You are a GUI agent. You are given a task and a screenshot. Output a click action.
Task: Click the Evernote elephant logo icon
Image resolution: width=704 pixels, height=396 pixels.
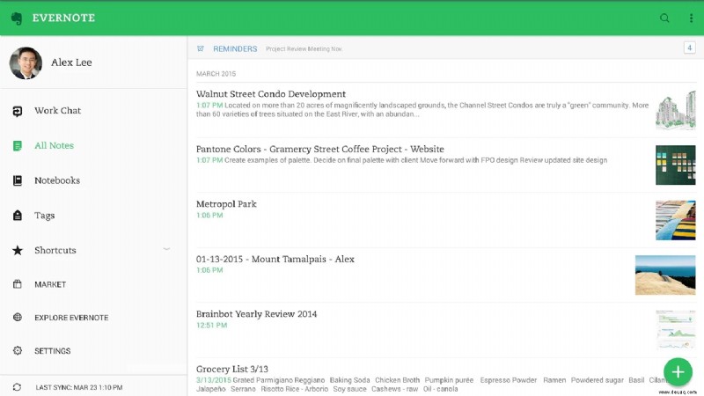point(17,18)
